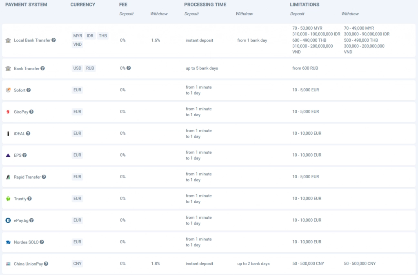This screenshot has width=418, height=275.
Task: Open the Sofort help question mark
Action: click(x=29, y=90)
